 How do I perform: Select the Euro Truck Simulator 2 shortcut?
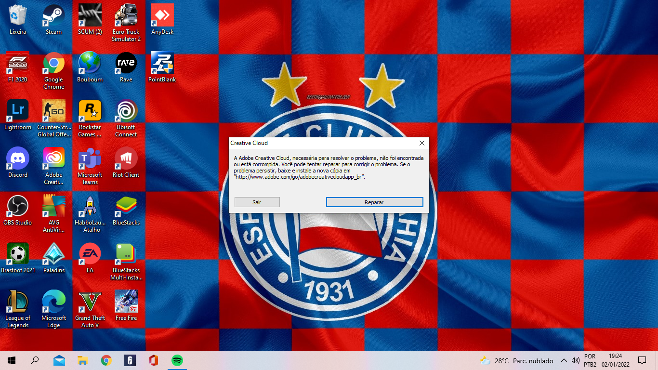pyautogui.click(x=126, y=23)
